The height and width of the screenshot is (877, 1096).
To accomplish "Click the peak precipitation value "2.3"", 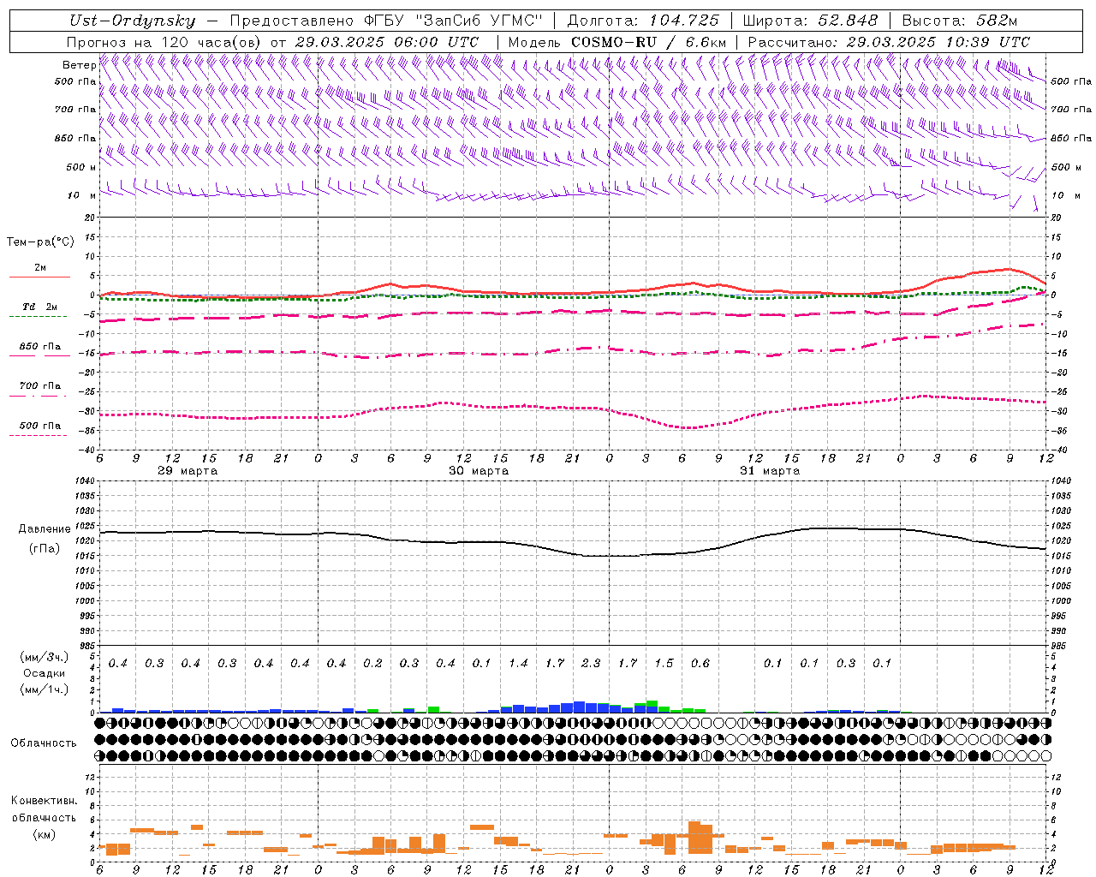I will point(591,664).
